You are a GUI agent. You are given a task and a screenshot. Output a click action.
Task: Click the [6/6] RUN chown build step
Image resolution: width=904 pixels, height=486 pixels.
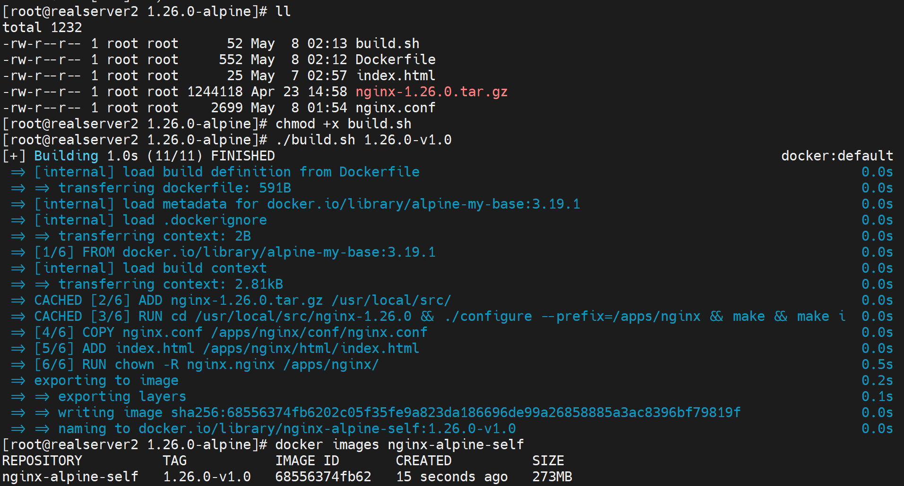207,364
